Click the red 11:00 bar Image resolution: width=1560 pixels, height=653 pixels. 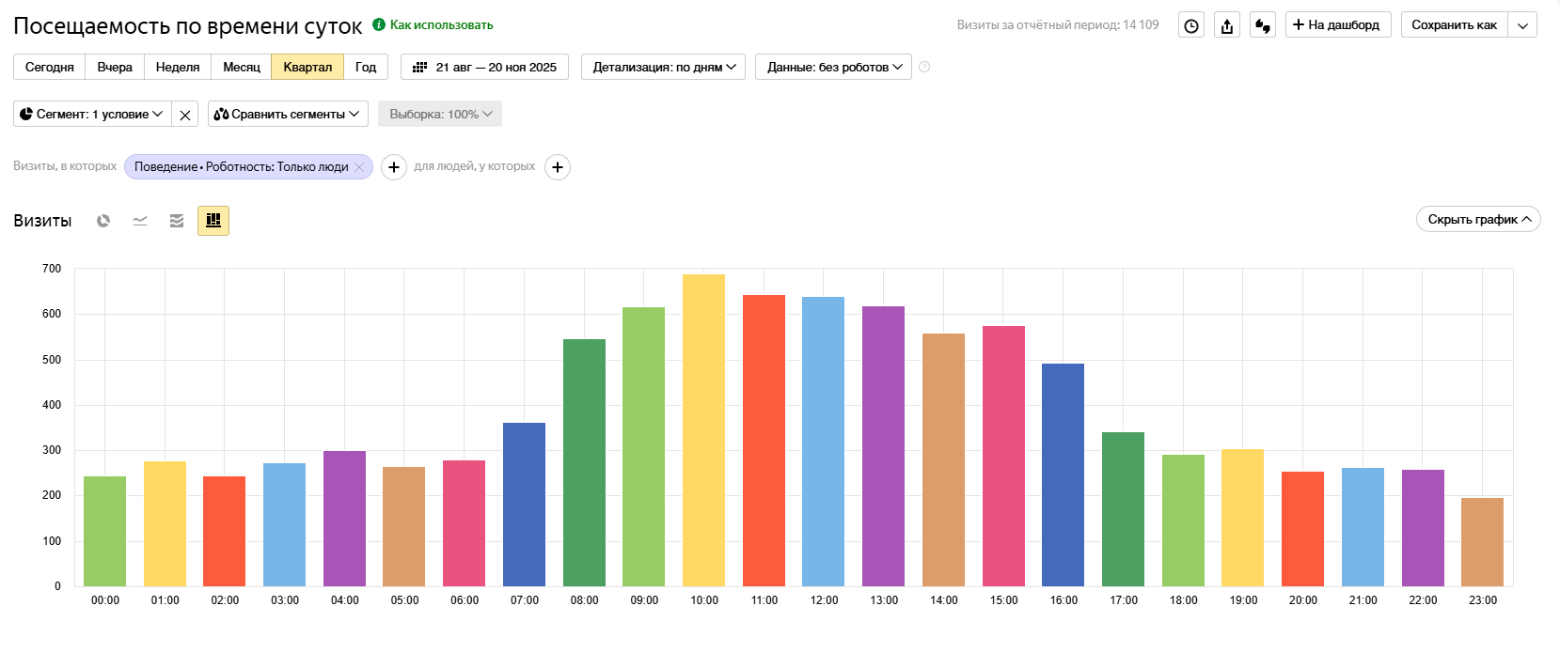pos(764,441)
